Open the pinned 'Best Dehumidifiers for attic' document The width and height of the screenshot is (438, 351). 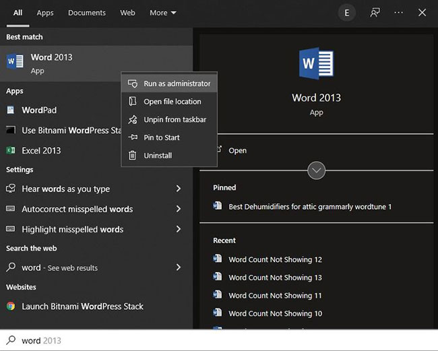click(x=309, y=207)
